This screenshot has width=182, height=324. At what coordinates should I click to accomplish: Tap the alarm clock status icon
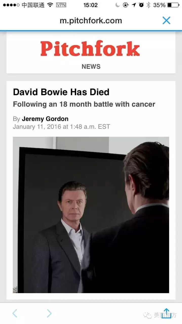[x=141, y=5]
